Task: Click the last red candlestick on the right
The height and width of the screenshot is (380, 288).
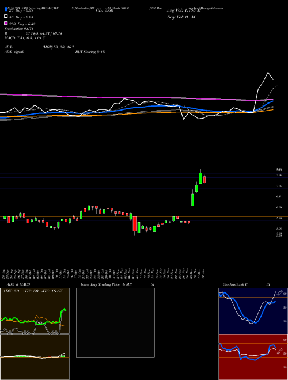Action: coord(204,180)
